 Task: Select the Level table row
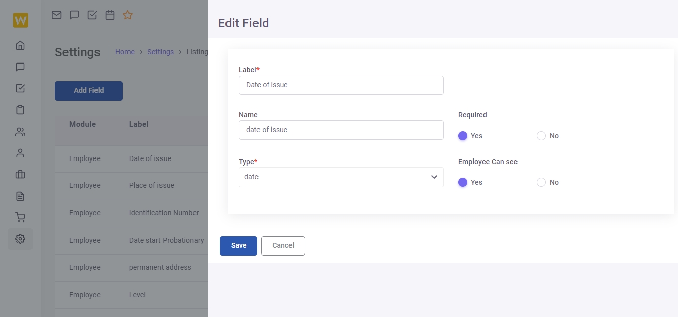(x=132, y=295)
